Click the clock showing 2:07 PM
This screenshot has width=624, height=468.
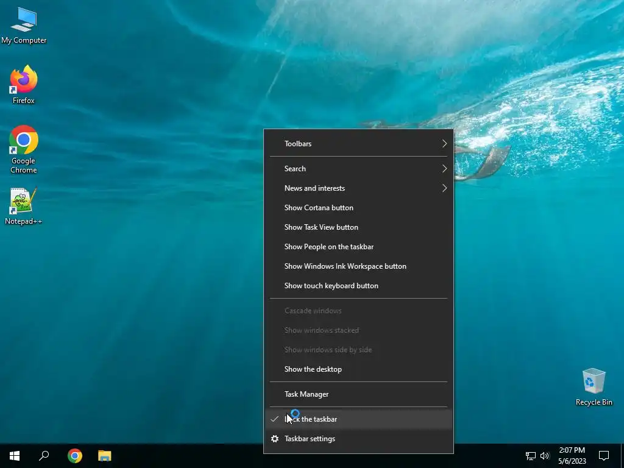(572, 456)
